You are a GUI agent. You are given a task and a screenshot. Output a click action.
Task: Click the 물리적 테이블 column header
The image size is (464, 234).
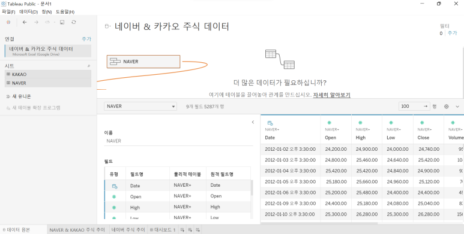(187, 174)
